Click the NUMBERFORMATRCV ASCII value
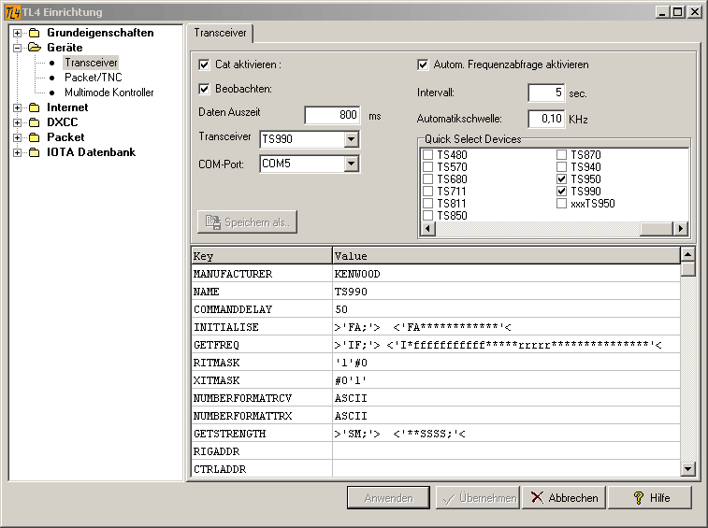This screenshot has width=708, height=528. [x=506, y=398]
